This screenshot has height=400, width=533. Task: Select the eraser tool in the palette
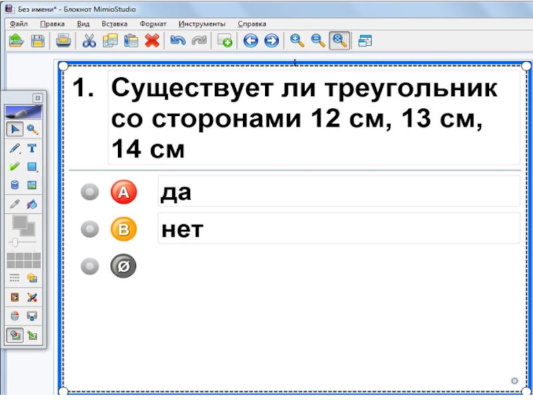[x=15, y=185]
